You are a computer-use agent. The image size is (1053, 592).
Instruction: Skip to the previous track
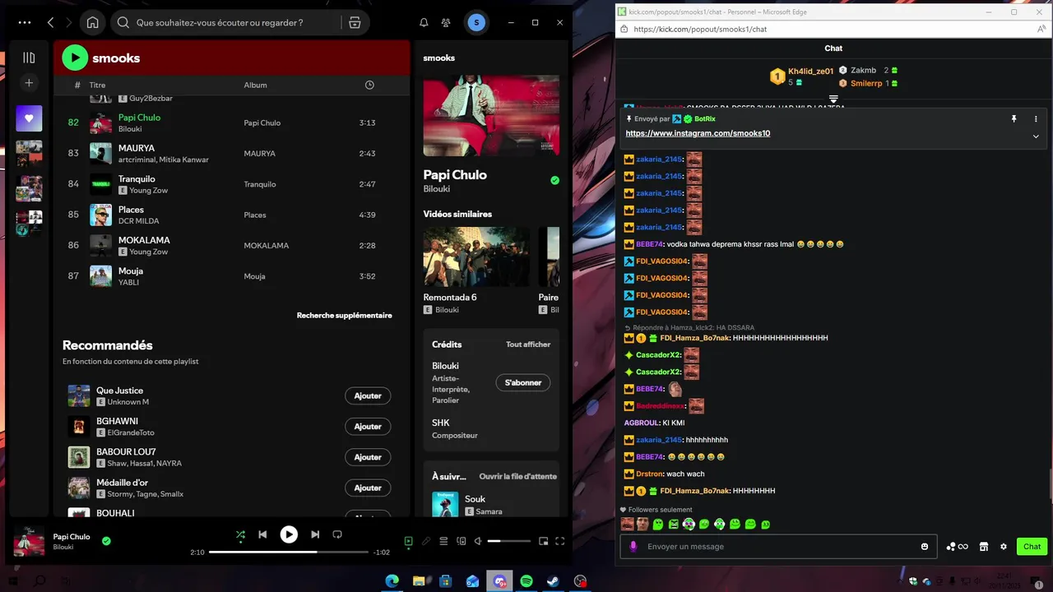[x=262, y=534]
